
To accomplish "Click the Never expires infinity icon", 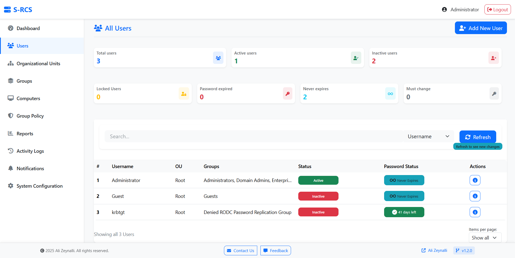I will [390, 94].
